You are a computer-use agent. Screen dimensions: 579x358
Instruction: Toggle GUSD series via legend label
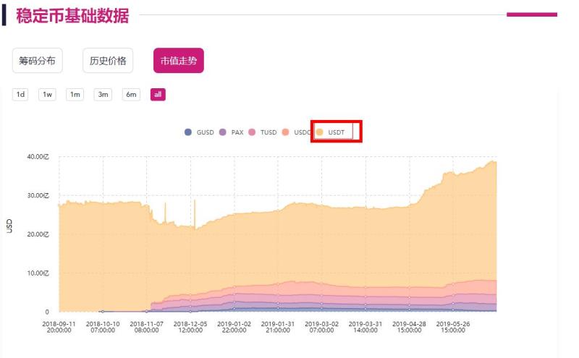pos(205,132)
